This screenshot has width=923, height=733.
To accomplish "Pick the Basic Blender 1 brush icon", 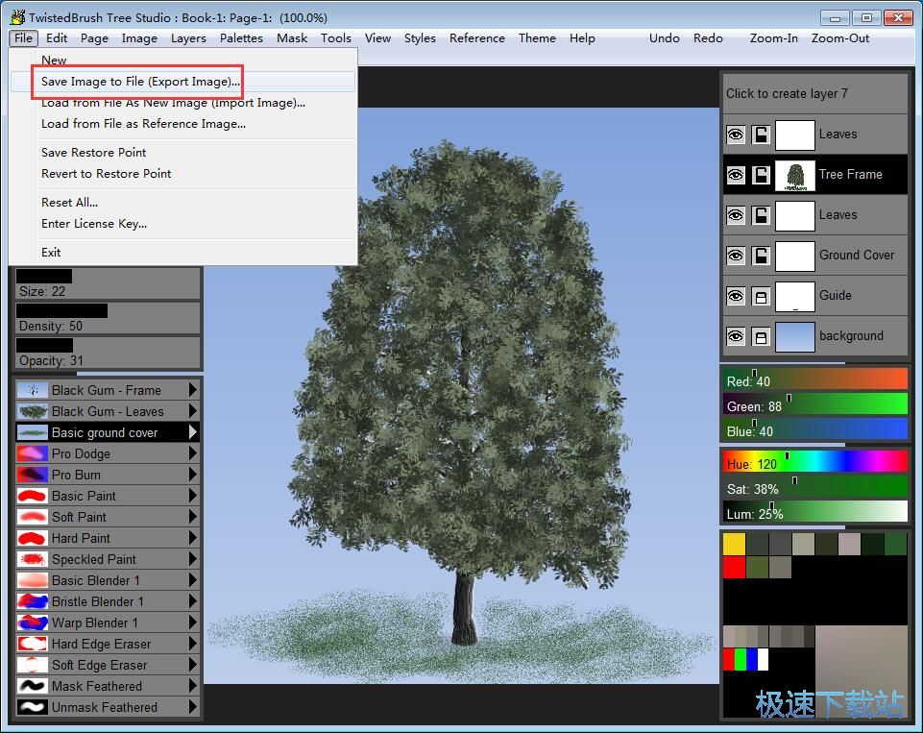I will point(33,580).
